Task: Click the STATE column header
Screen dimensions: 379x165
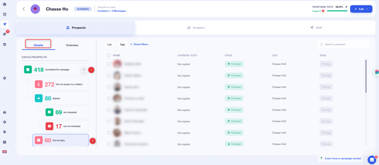Action: tap(228, 55)
